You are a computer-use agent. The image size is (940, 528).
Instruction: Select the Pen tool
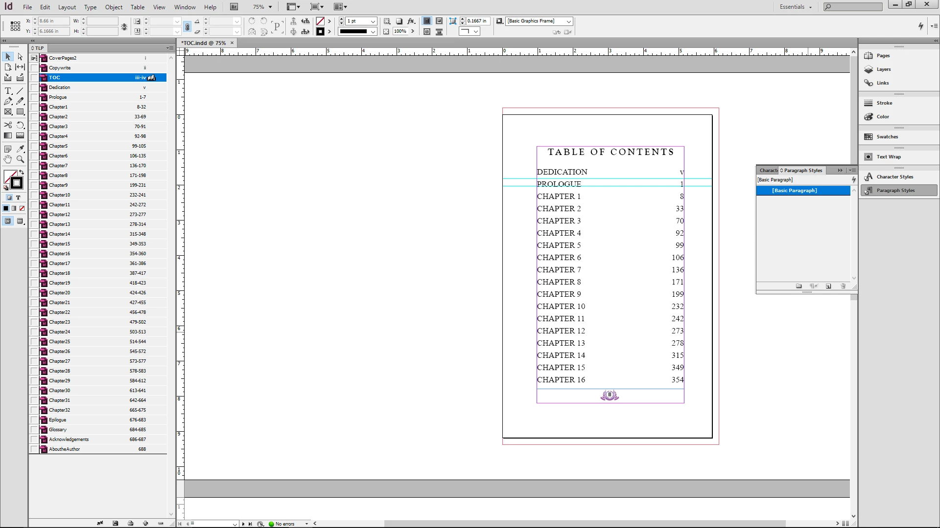8,101
